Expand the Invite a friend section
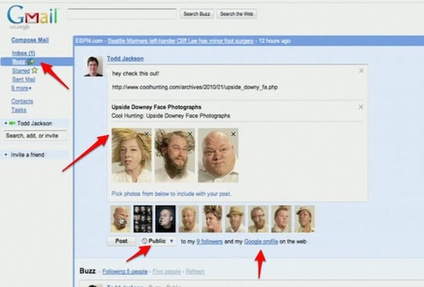The height and width of the screenshot is (287, 424). (28, 154)
